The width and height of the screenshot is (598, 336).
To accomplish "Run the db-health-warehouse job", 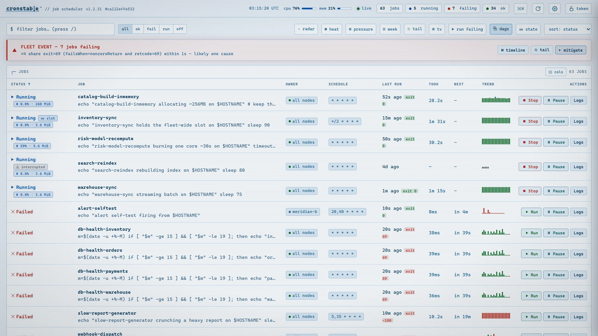I will [x=531, y=296].
